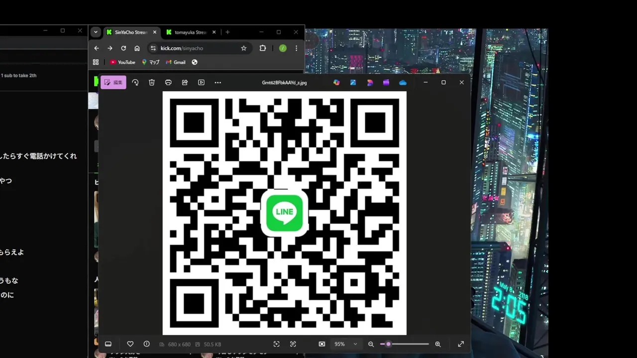Open the globe bookmark after Gmail
Image resolution: width=637 pixels, height=358 pixels.
coord(195,62)
